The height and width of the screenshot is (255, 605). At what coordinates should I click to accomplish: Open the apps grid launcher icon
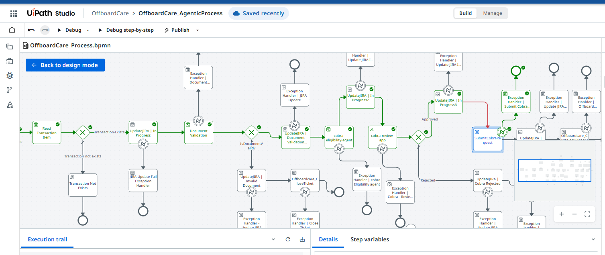click(x=14, y=13)
